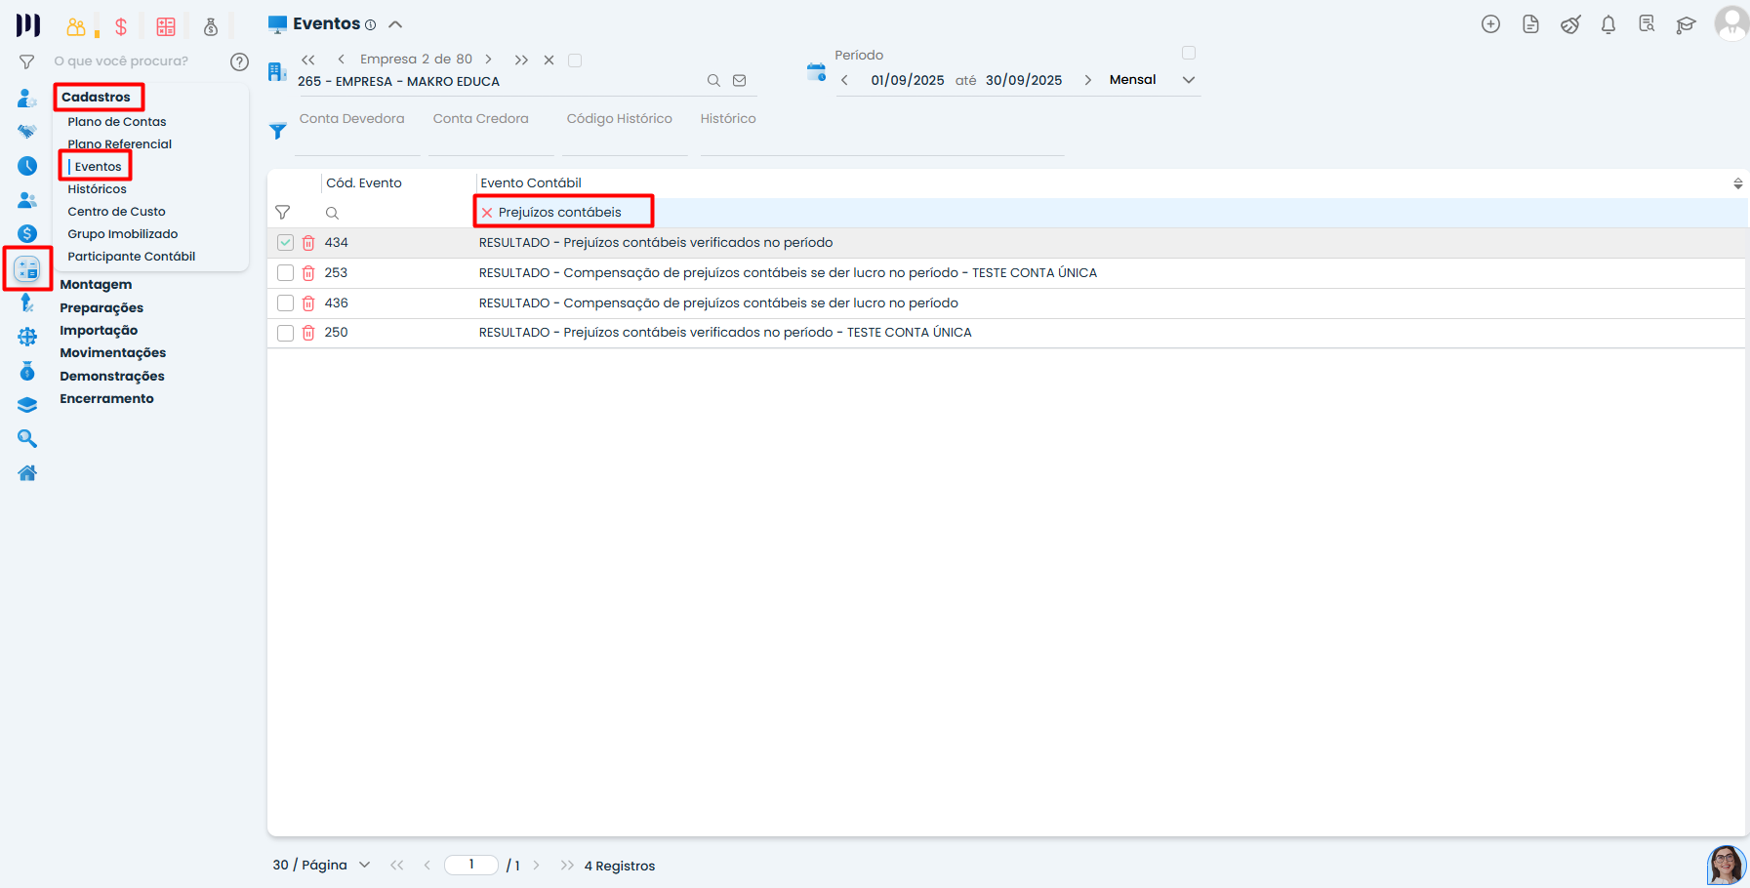Click the company search magnifier icon
Image resolution: width=1750 pixels, height=888 pixels.
(x=713, y=81)
